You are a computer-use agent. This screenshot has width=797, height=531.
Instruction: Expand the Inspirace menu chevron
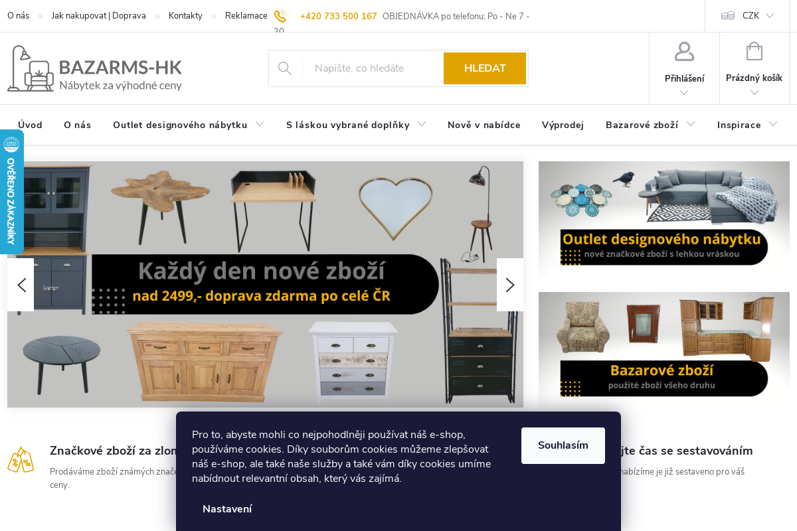[x=773, y=124]
